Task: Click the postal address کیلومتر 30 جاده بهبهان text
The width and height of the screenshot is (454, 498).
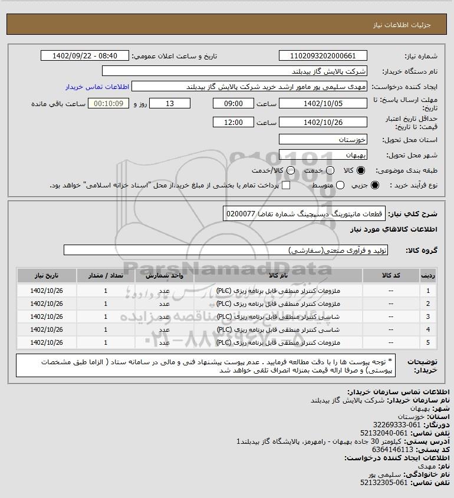Action: pyautogui.click(x=318, y=441)
